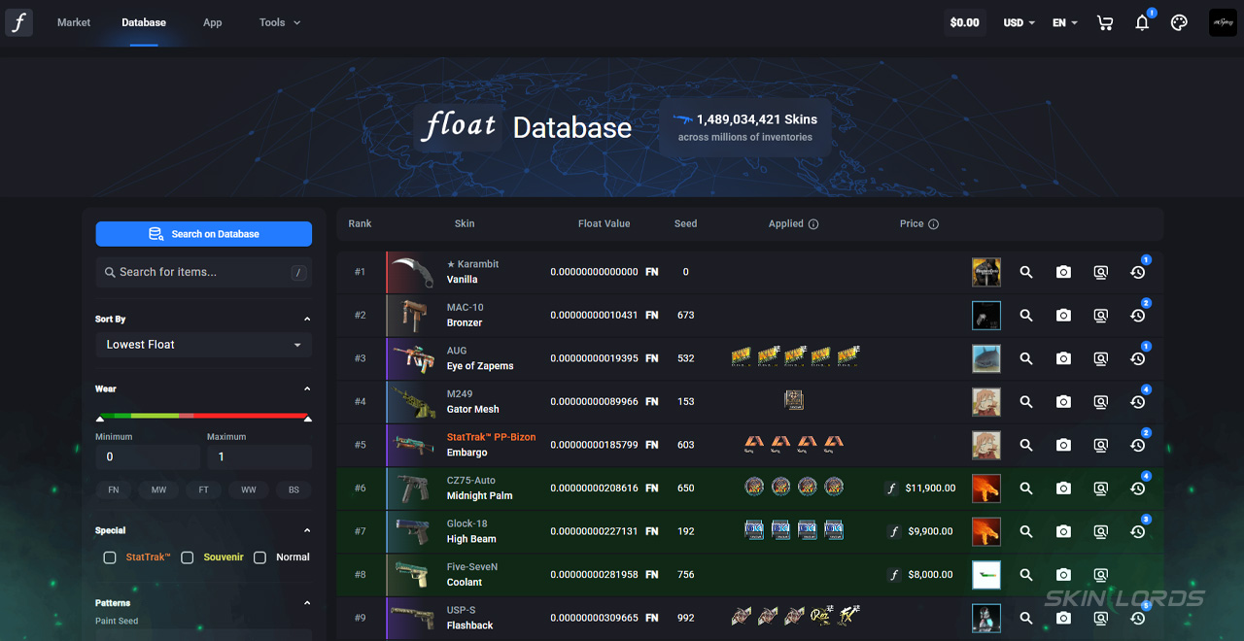Open owner avatar for Karambit Vanilla

click(986, 273)
